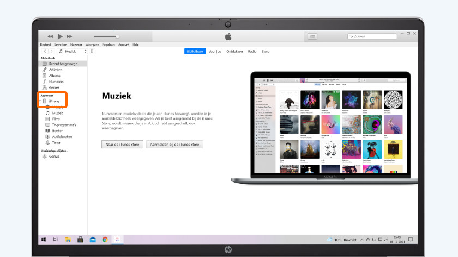Select Albums in the library sidebar

(55, 76)
